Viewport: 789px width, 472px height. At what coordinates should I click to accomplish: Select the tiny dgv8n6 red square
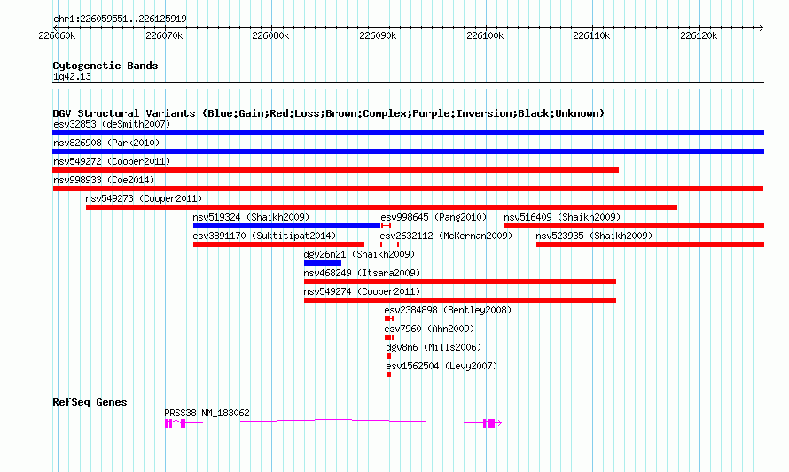click(388, 356)
